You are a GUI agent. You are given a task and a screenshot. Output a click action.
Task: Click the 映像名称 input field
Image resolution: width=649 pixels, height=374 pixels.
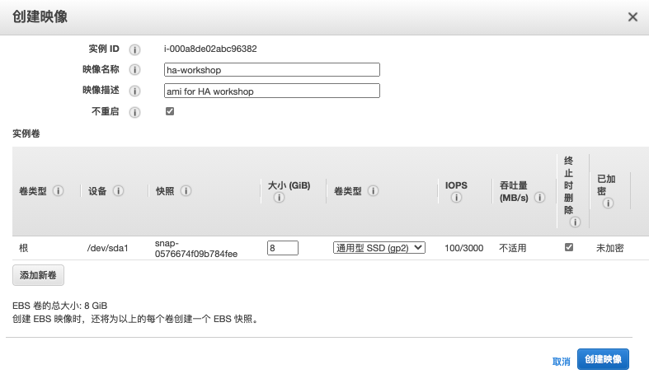click(x=271, y=70)
